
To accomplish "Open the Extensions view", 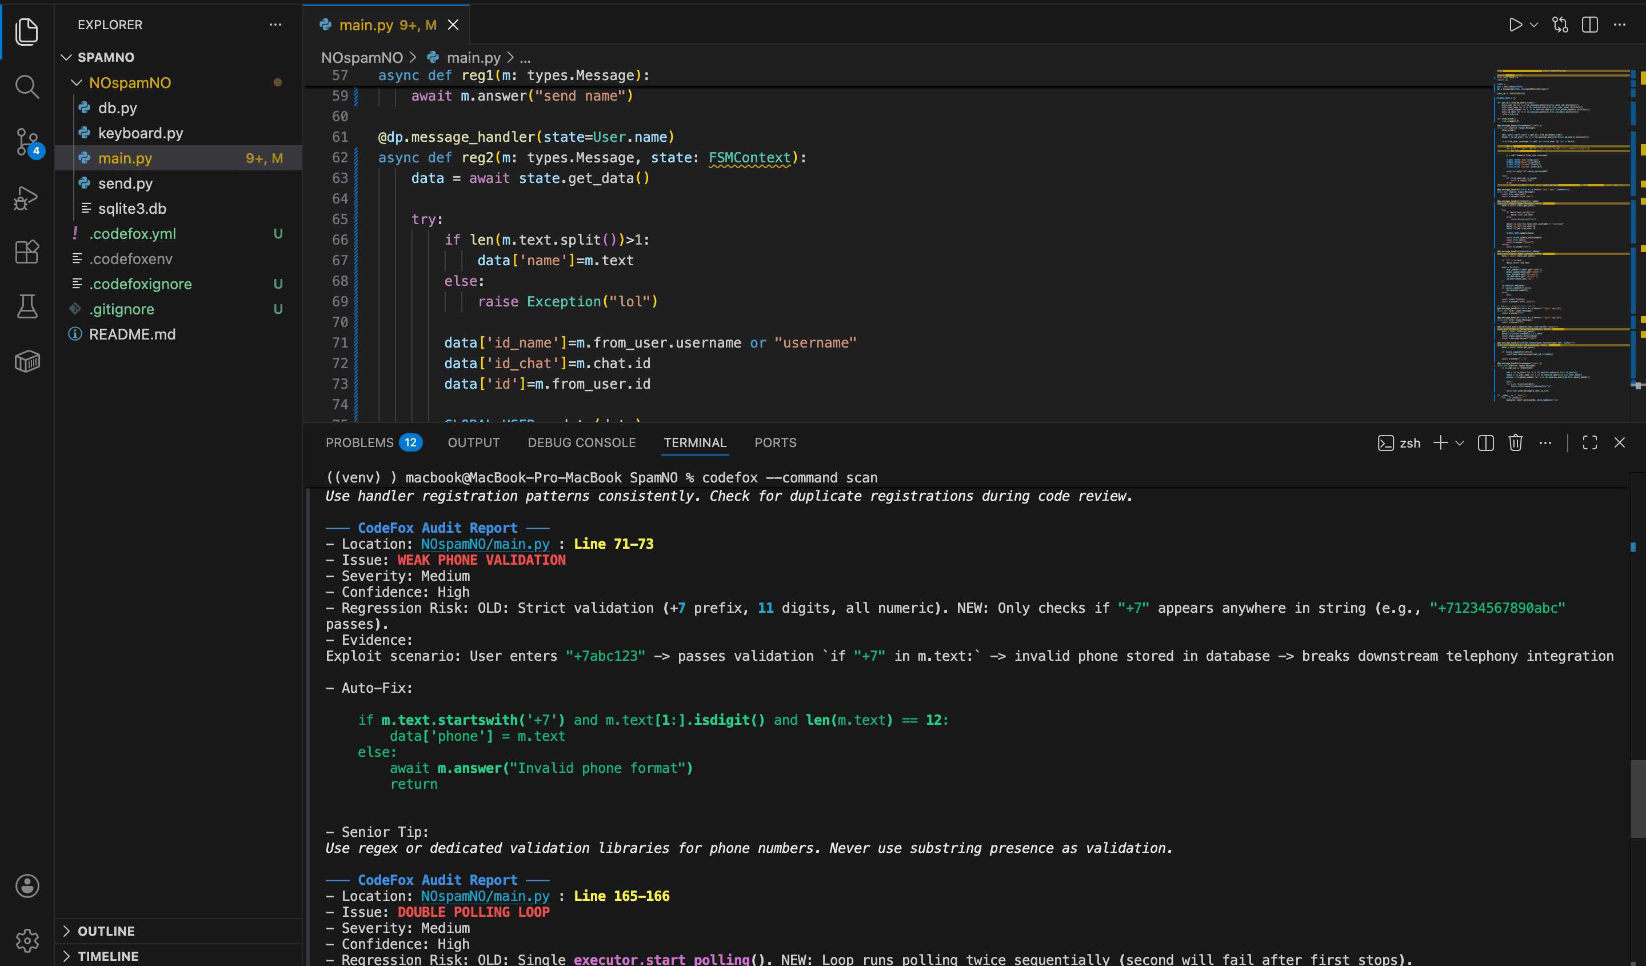I will point(27,252).
